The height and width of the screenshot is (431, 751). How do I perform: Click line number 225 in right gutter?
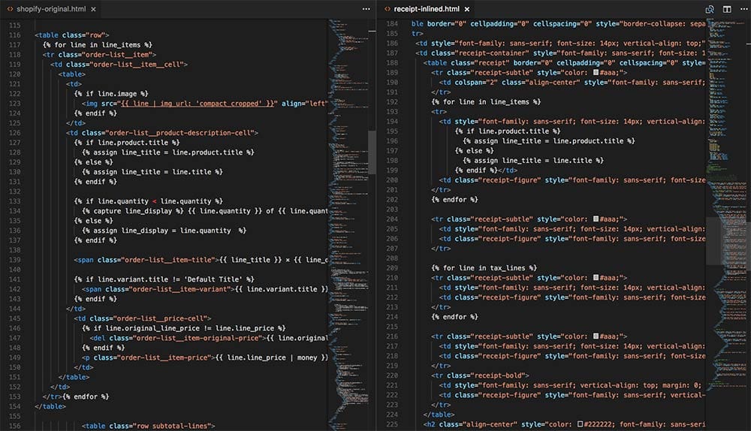(392, 424)
